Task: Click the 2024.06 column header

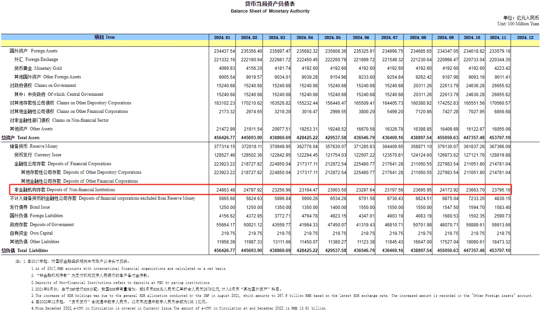Action: (x=361, y=37)
